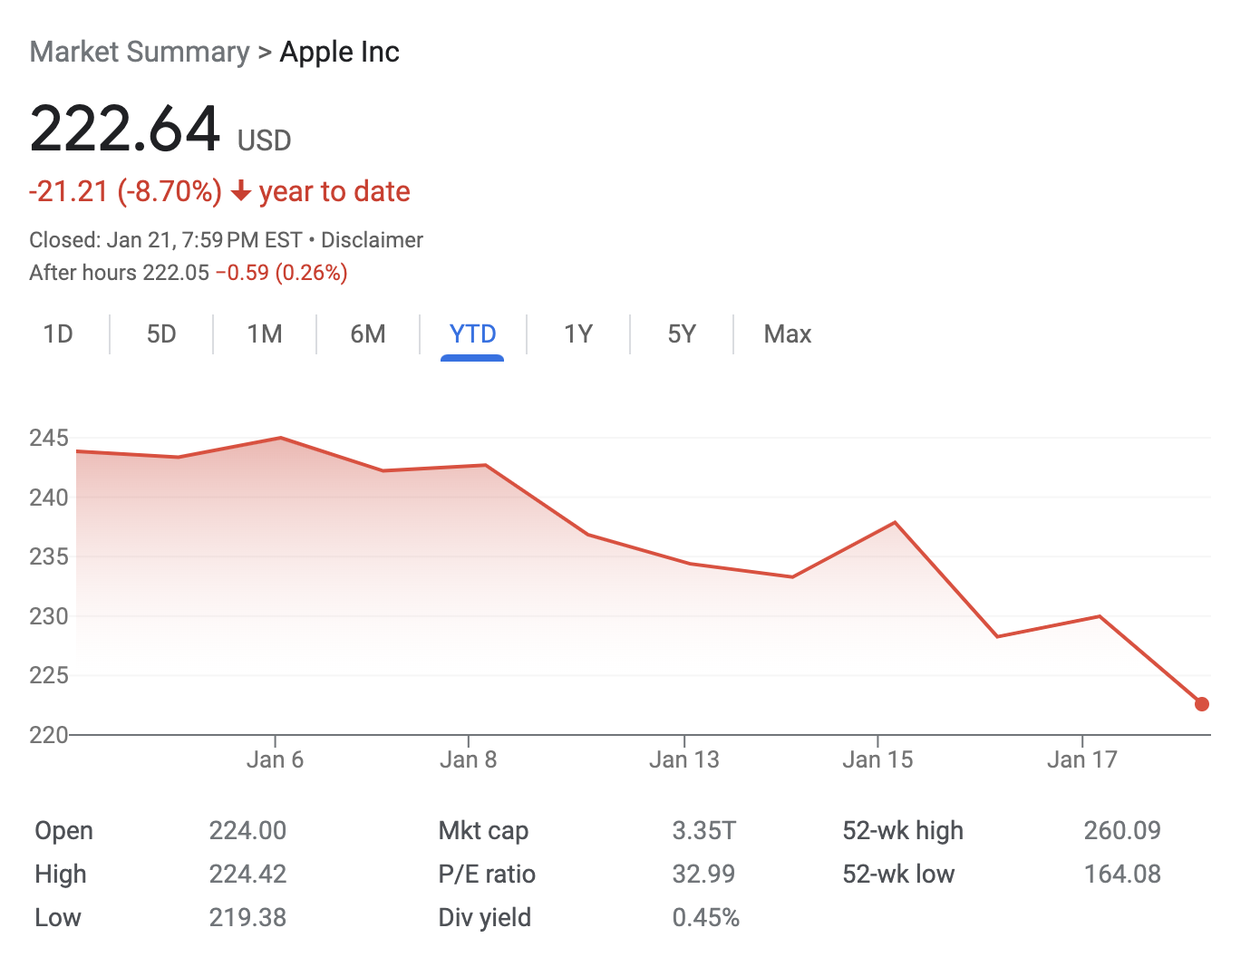Click the P/E ratio value 32.99
Image resolution: width=1260 pixels, height=957 pixels.
tap(704, 874)
